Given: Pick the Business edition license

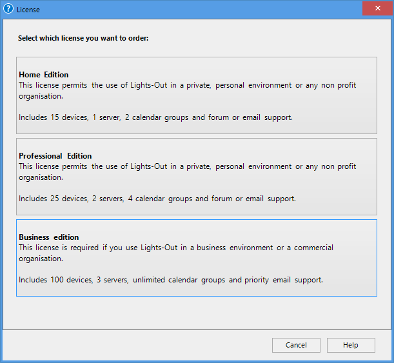Looking at the screenshot, I should [197, 258].
